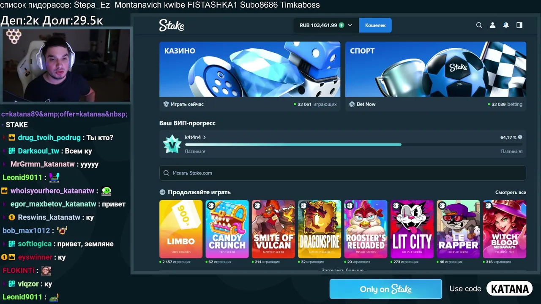Click the 214 играющих count under Smite of Vulcan
This screenshot has width=541, height=304.
(x=266, y=262)
